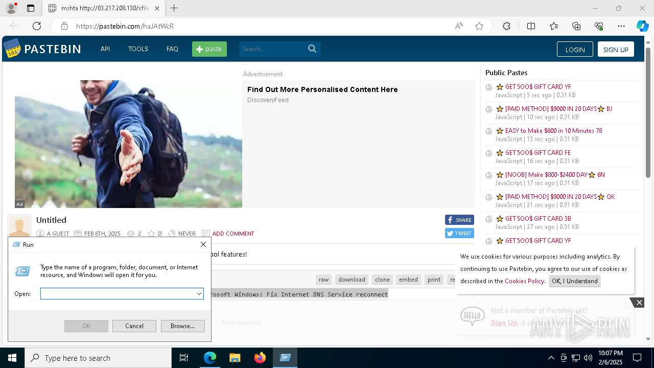Open the notification center icon

(637, 358)
